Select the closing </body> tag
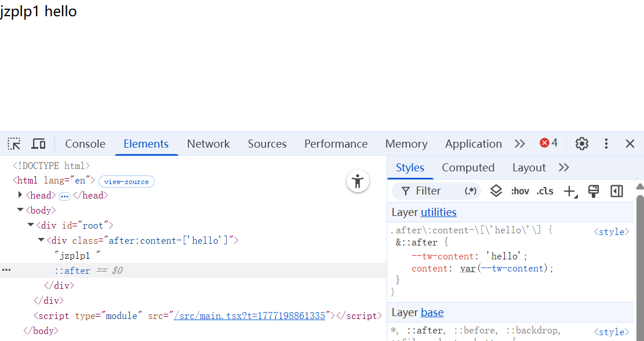Screen dimensions: 644x341 pos(41,331)
